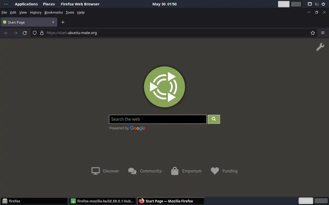The image size is (329, 205).
Task: Click the Community chat bubbles icon
Action: 132,171
